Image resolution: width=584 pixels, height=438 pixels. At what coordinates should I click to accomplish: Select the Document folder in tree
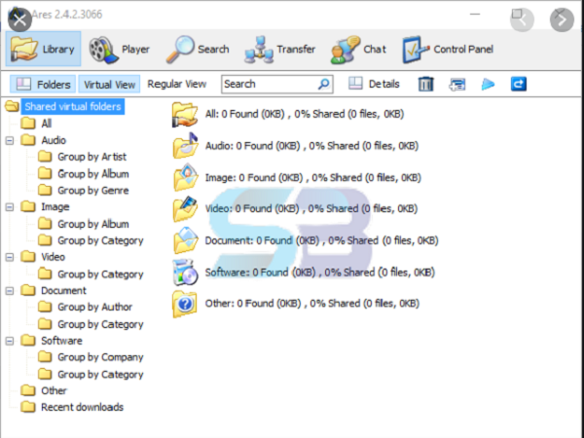click(x=63, y=290)
